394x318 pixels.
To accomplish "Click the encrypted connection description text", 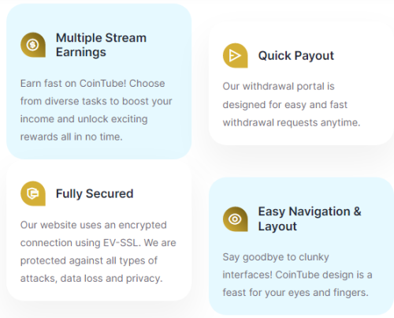I will click(x=98, y=252).
